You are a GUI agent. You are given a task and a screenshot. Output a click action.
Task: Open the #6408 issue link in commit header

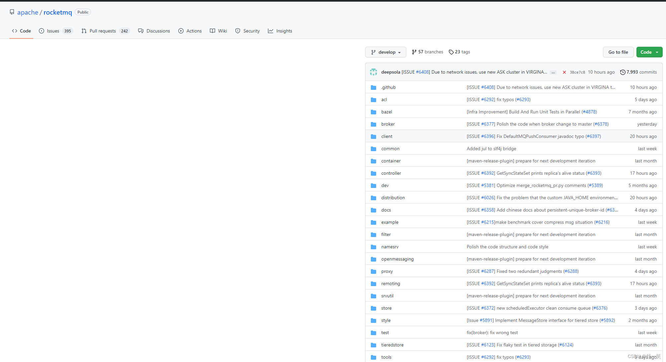[423, 72]
